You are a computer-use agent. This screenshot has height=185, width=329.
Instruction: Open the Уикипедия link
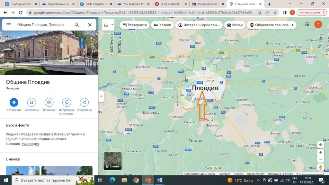click(x=30, y=144)
